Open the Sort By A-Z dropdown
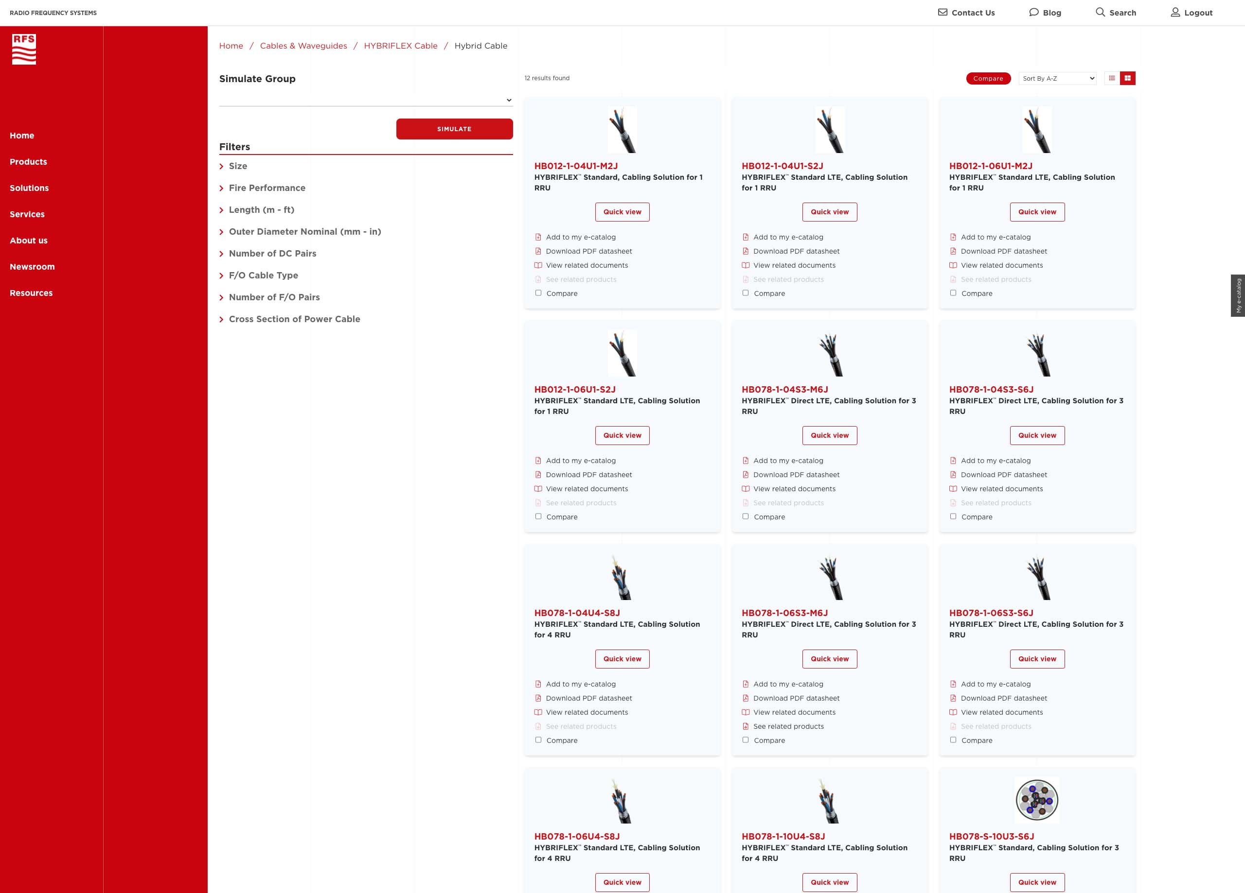 click(x=1058, y=78)
